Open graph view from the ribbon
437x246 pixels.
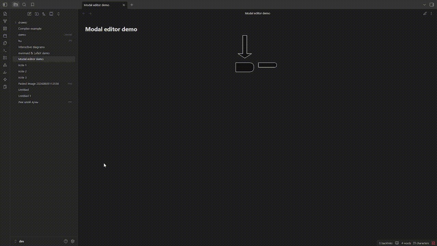5,21
